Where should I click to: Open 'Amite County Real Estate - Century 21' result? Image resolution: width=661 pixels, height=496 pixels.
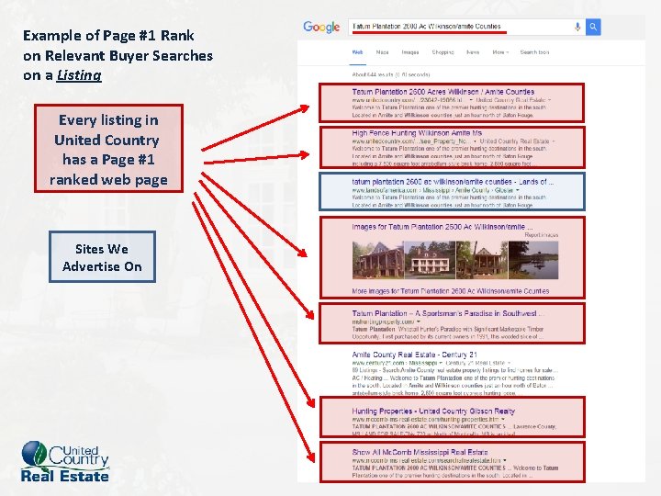414,355
